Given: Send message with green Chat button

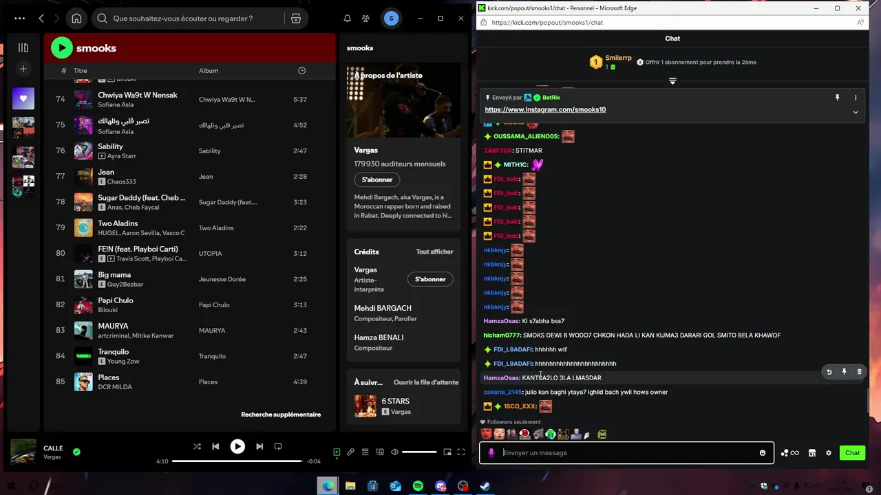Looking at the screenshot, I should coord(852,453).
